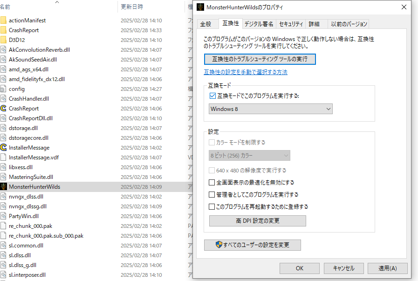Click the CrashReport folder icon

coord(3,30)
